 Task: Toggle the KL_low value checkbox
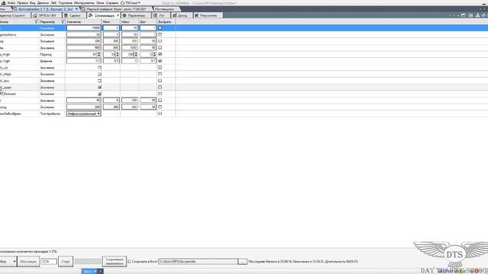pyautogui.click(x=99, y=81)
